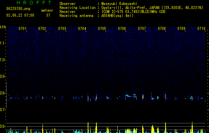This screenshot has height=133, width=209.
Task: Click the 1.1 frequency axis label
Action: tap(3, 43)
